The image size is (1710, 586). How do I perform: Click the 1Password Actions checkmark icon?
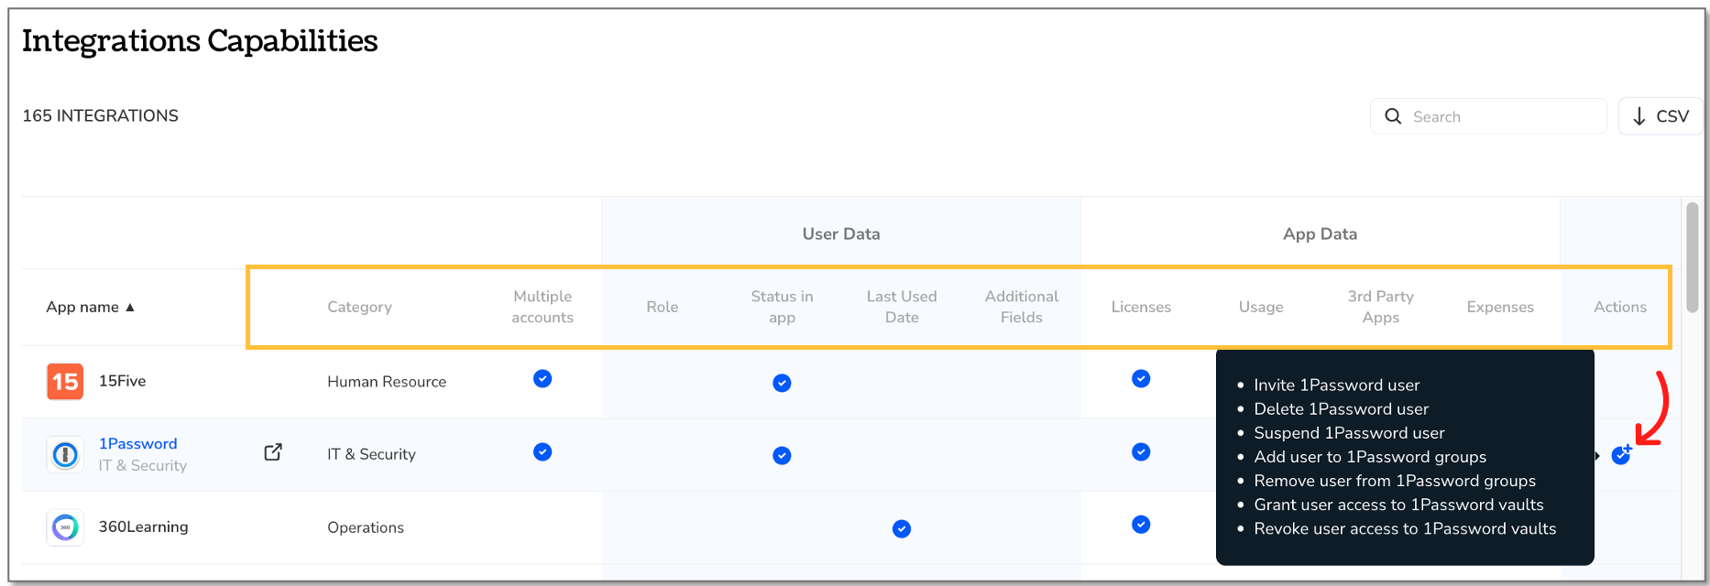pos(1621,454)
